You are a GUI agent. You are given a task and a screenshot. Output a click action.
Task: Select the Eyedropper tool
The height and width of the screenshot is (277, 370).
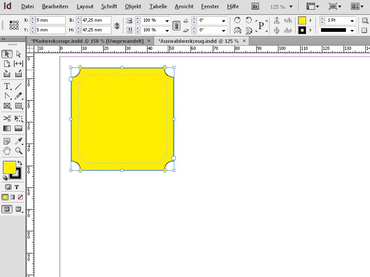pyautogui.click(x=18, y=141)
